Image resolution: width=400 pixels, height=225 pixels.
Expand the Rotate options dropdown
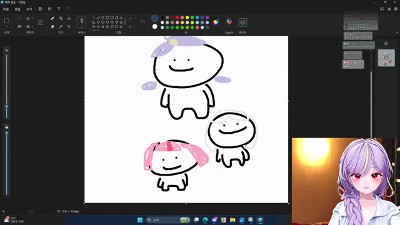point(32,18)
